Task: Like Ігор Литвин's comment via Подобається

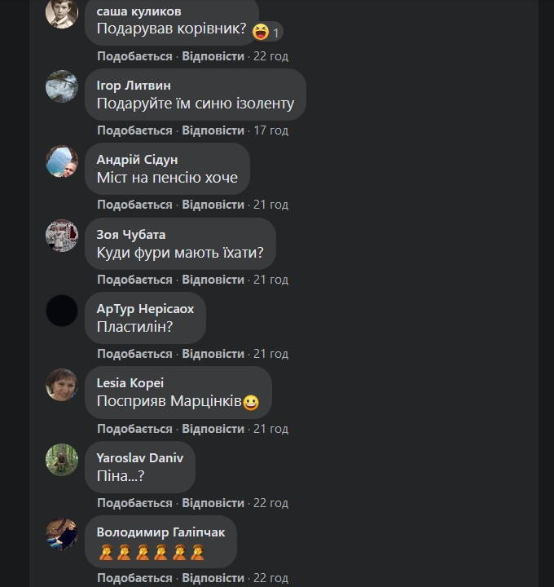Action: coord(134,130)
